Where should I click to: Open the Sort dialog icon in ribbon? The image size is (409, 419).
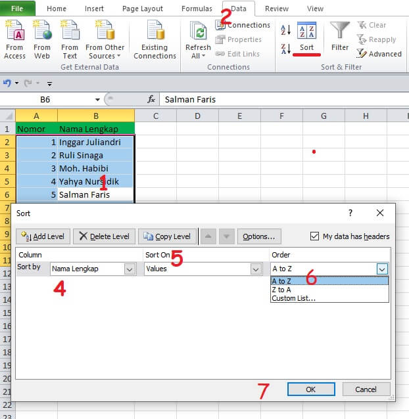pyautogui.click(x=306, y=31)
